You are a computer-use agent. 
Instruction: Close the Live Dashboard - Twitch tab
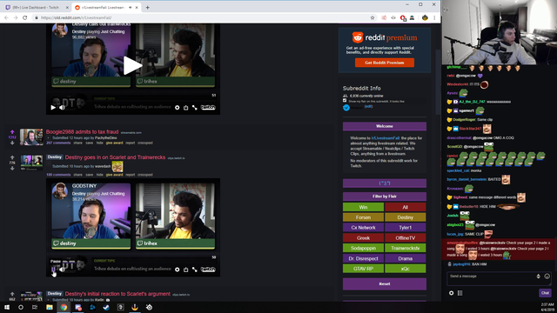(x=67, y=8)
